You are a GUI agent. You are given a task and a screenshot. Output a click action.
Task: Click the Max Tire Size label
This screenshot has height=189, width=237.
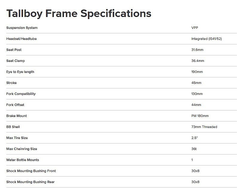[17, 138]
